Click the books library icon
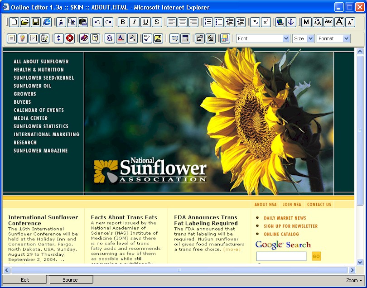 tap(84, 38)
